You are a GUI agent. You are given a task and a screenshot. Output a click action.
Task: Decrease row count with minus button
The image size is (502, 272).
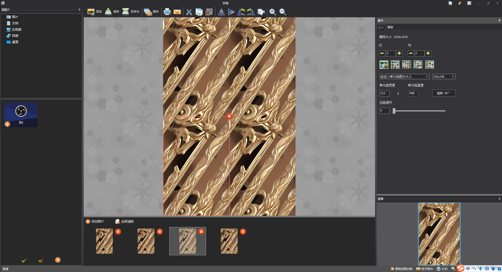point(382,53)
